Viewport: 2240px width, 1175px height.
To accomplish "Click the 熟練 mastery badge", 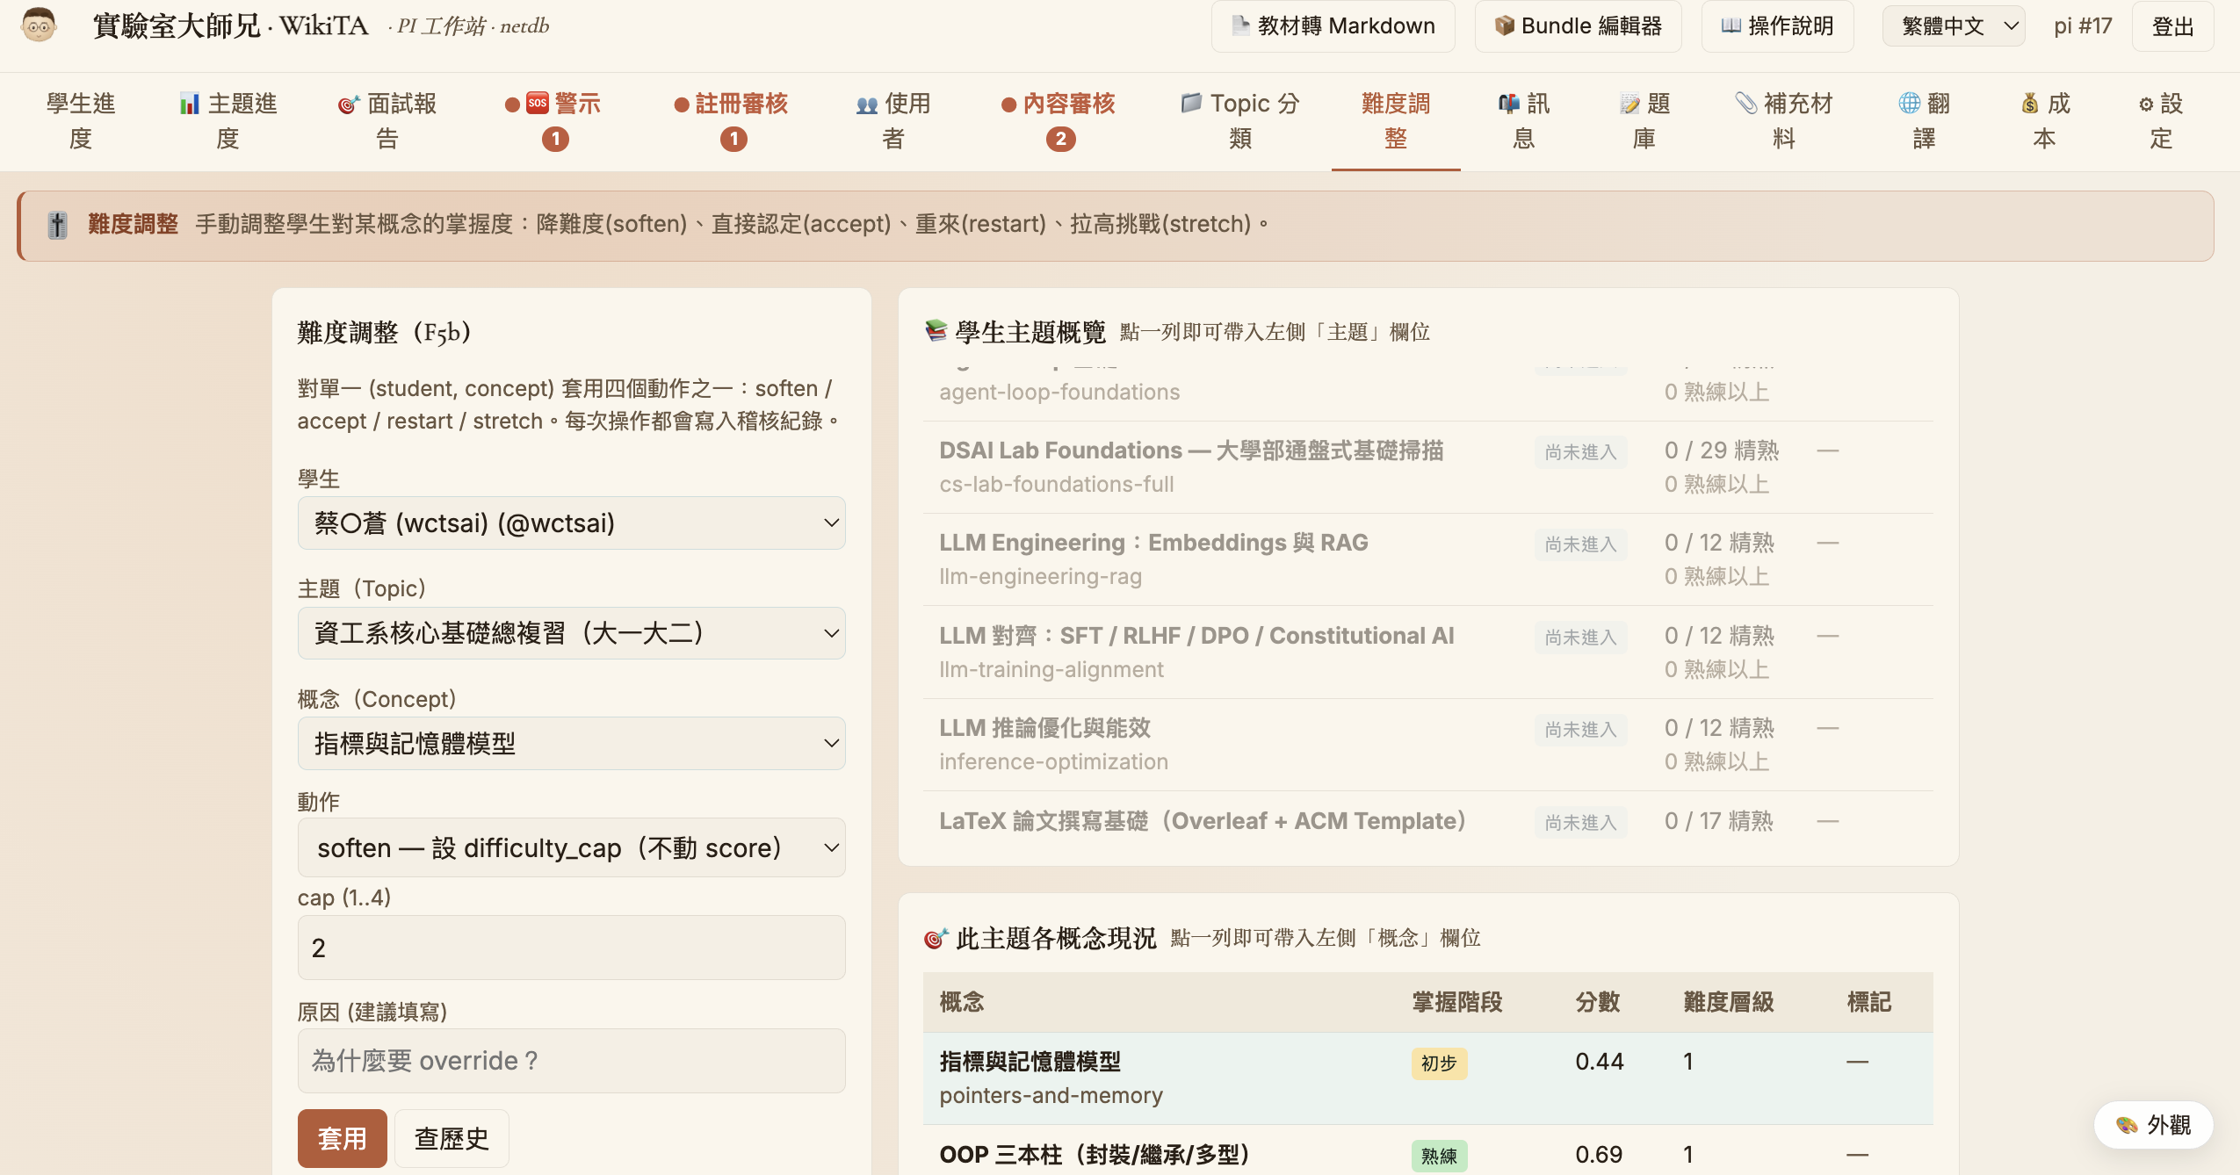I will [x=1439, y=1156].
